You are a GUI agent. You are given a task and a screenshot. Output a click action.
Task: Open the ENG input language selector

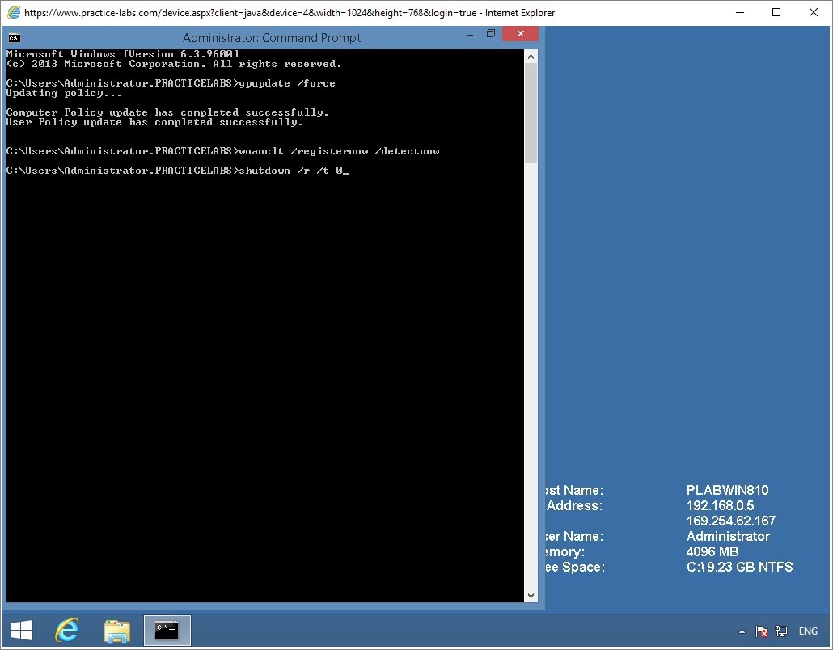pyautogui.click(x=808, y=631)
